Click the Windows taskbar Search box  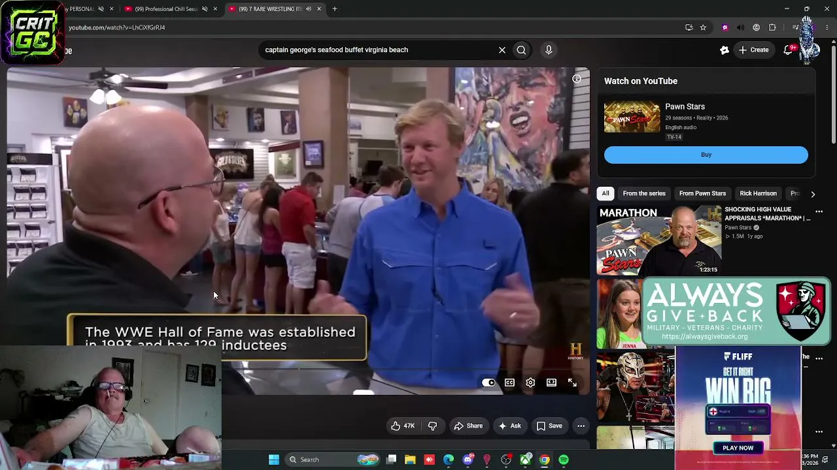pos(333,460)
